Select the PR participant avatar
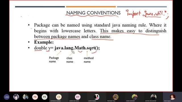The height and width of the screenshot is (102, 182). tap(45, 97)
